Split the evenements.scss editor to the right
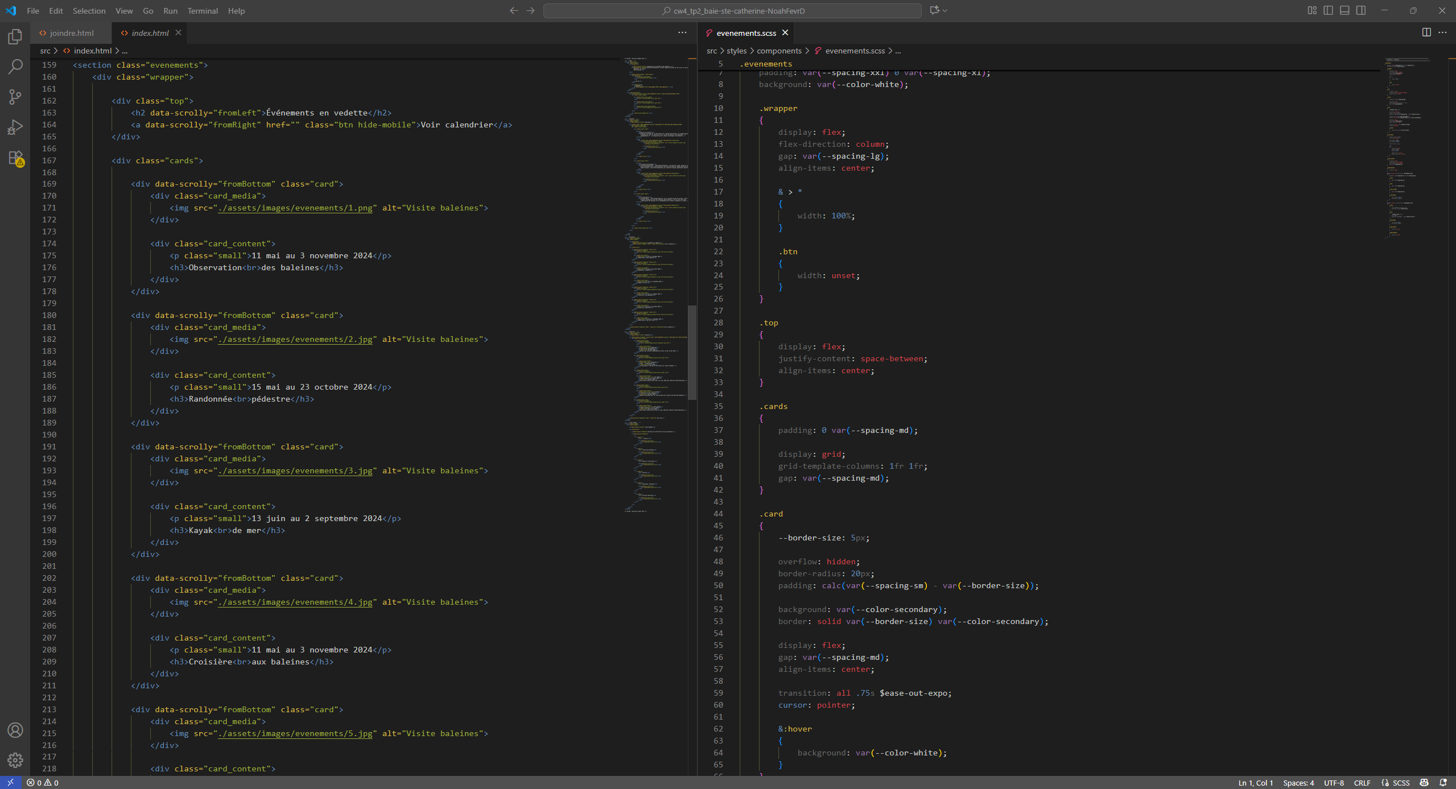The image size is (1456, 789). (x=1426, y=32)
